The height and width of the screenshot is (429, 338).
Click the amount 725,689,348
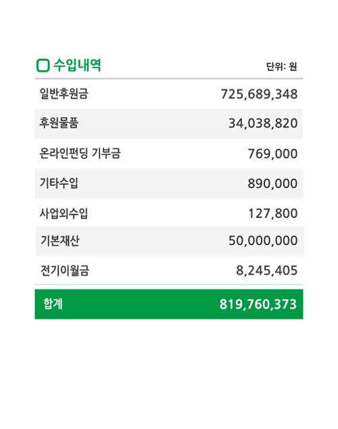(x=259, y=94)
